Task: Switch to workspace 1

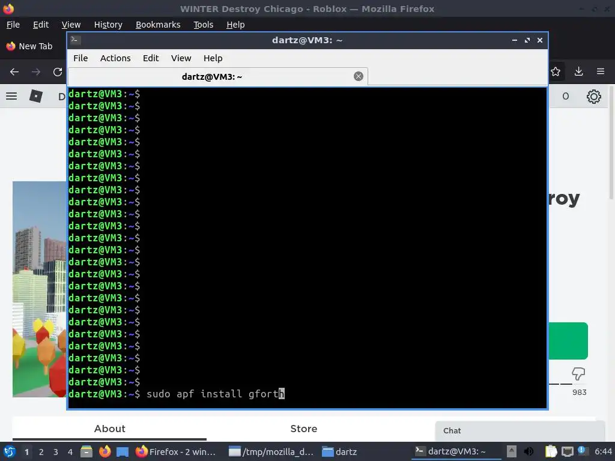Action: coord(26,452)
